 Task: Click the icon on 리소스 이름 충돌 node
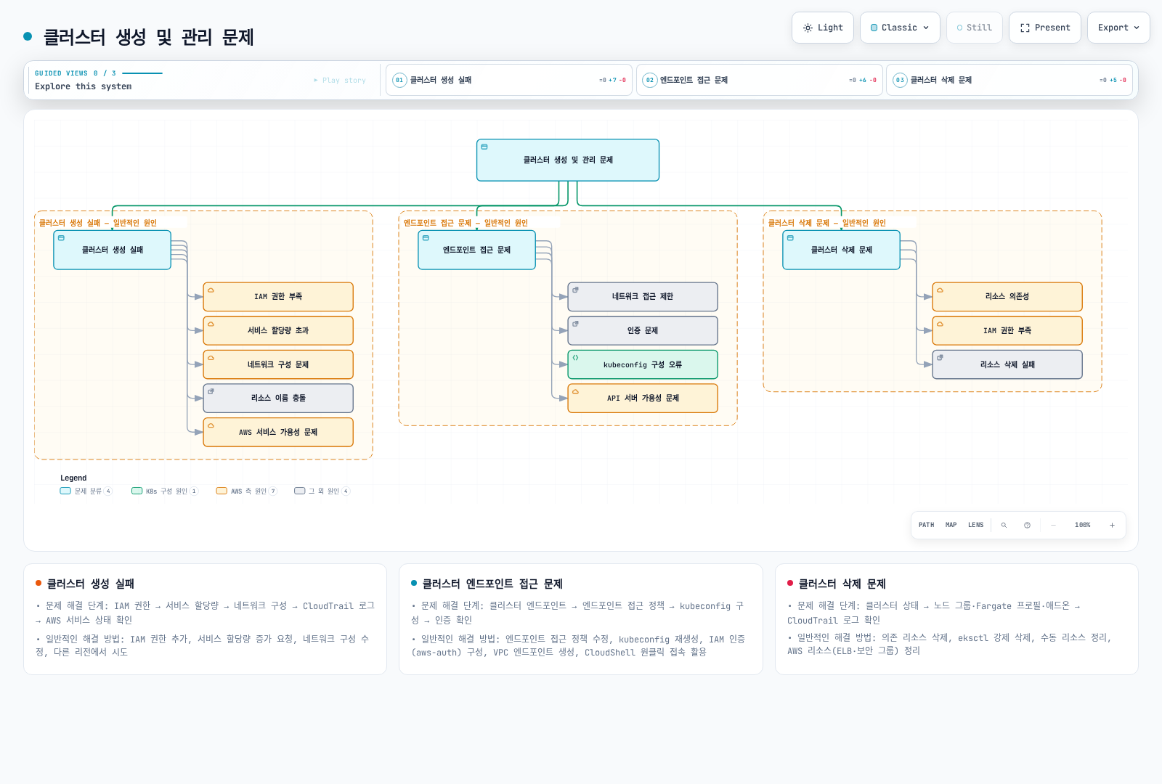211,391
